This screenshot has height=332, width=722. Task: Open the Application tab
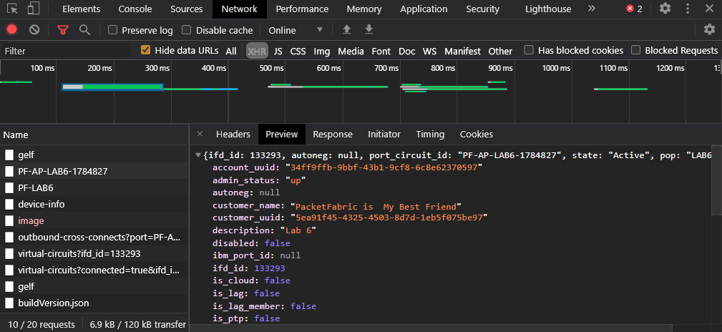click(424, 9)
